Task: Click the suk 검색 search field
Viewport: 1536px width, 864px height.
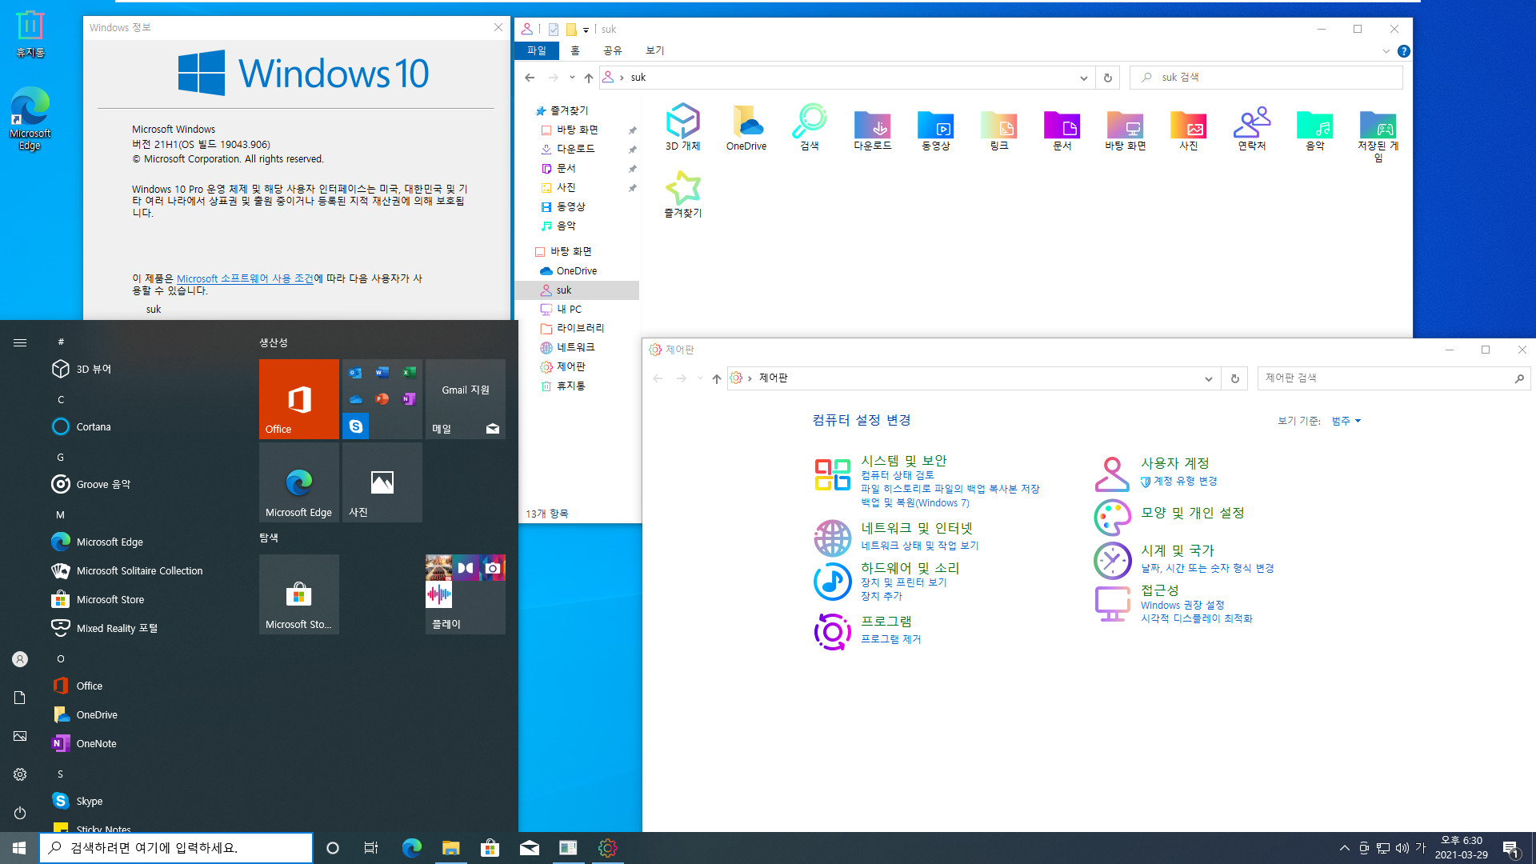Action: click(x=1266, y=78)
